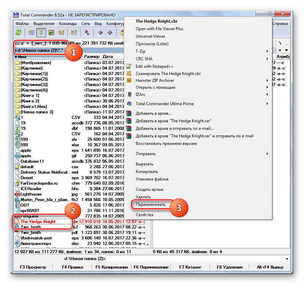Go to root with the backslash button
This screenshot has height=285, width=304.
click(280, 43)
